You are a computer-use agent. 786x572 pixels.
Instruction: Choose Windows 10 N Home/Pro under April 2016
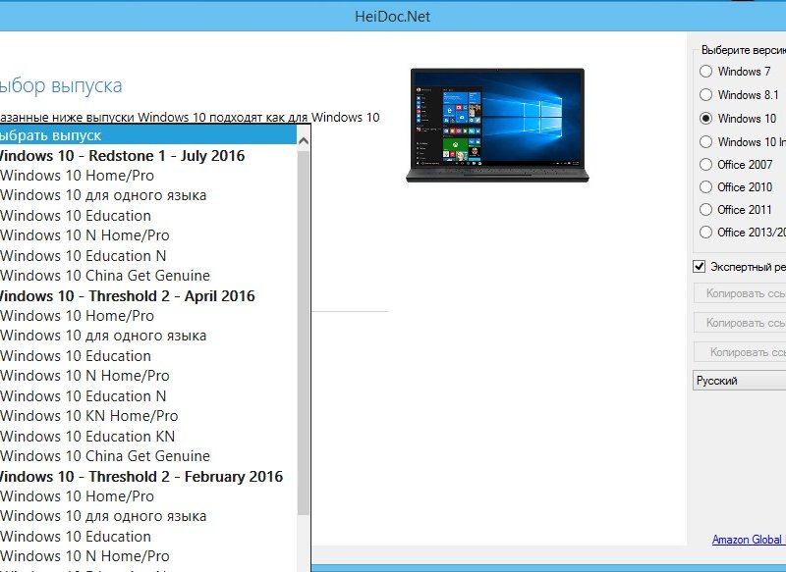148,376
